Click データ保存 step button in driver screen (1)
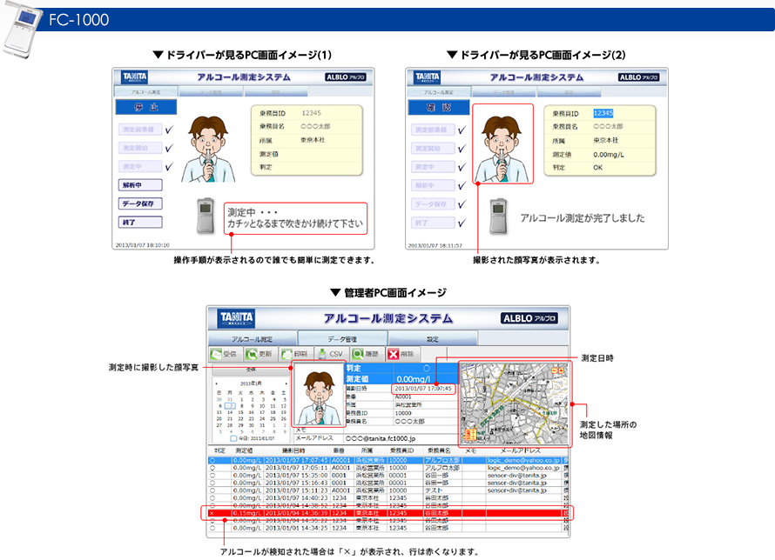The image size is (775, 560). click(x=140, y=203)
